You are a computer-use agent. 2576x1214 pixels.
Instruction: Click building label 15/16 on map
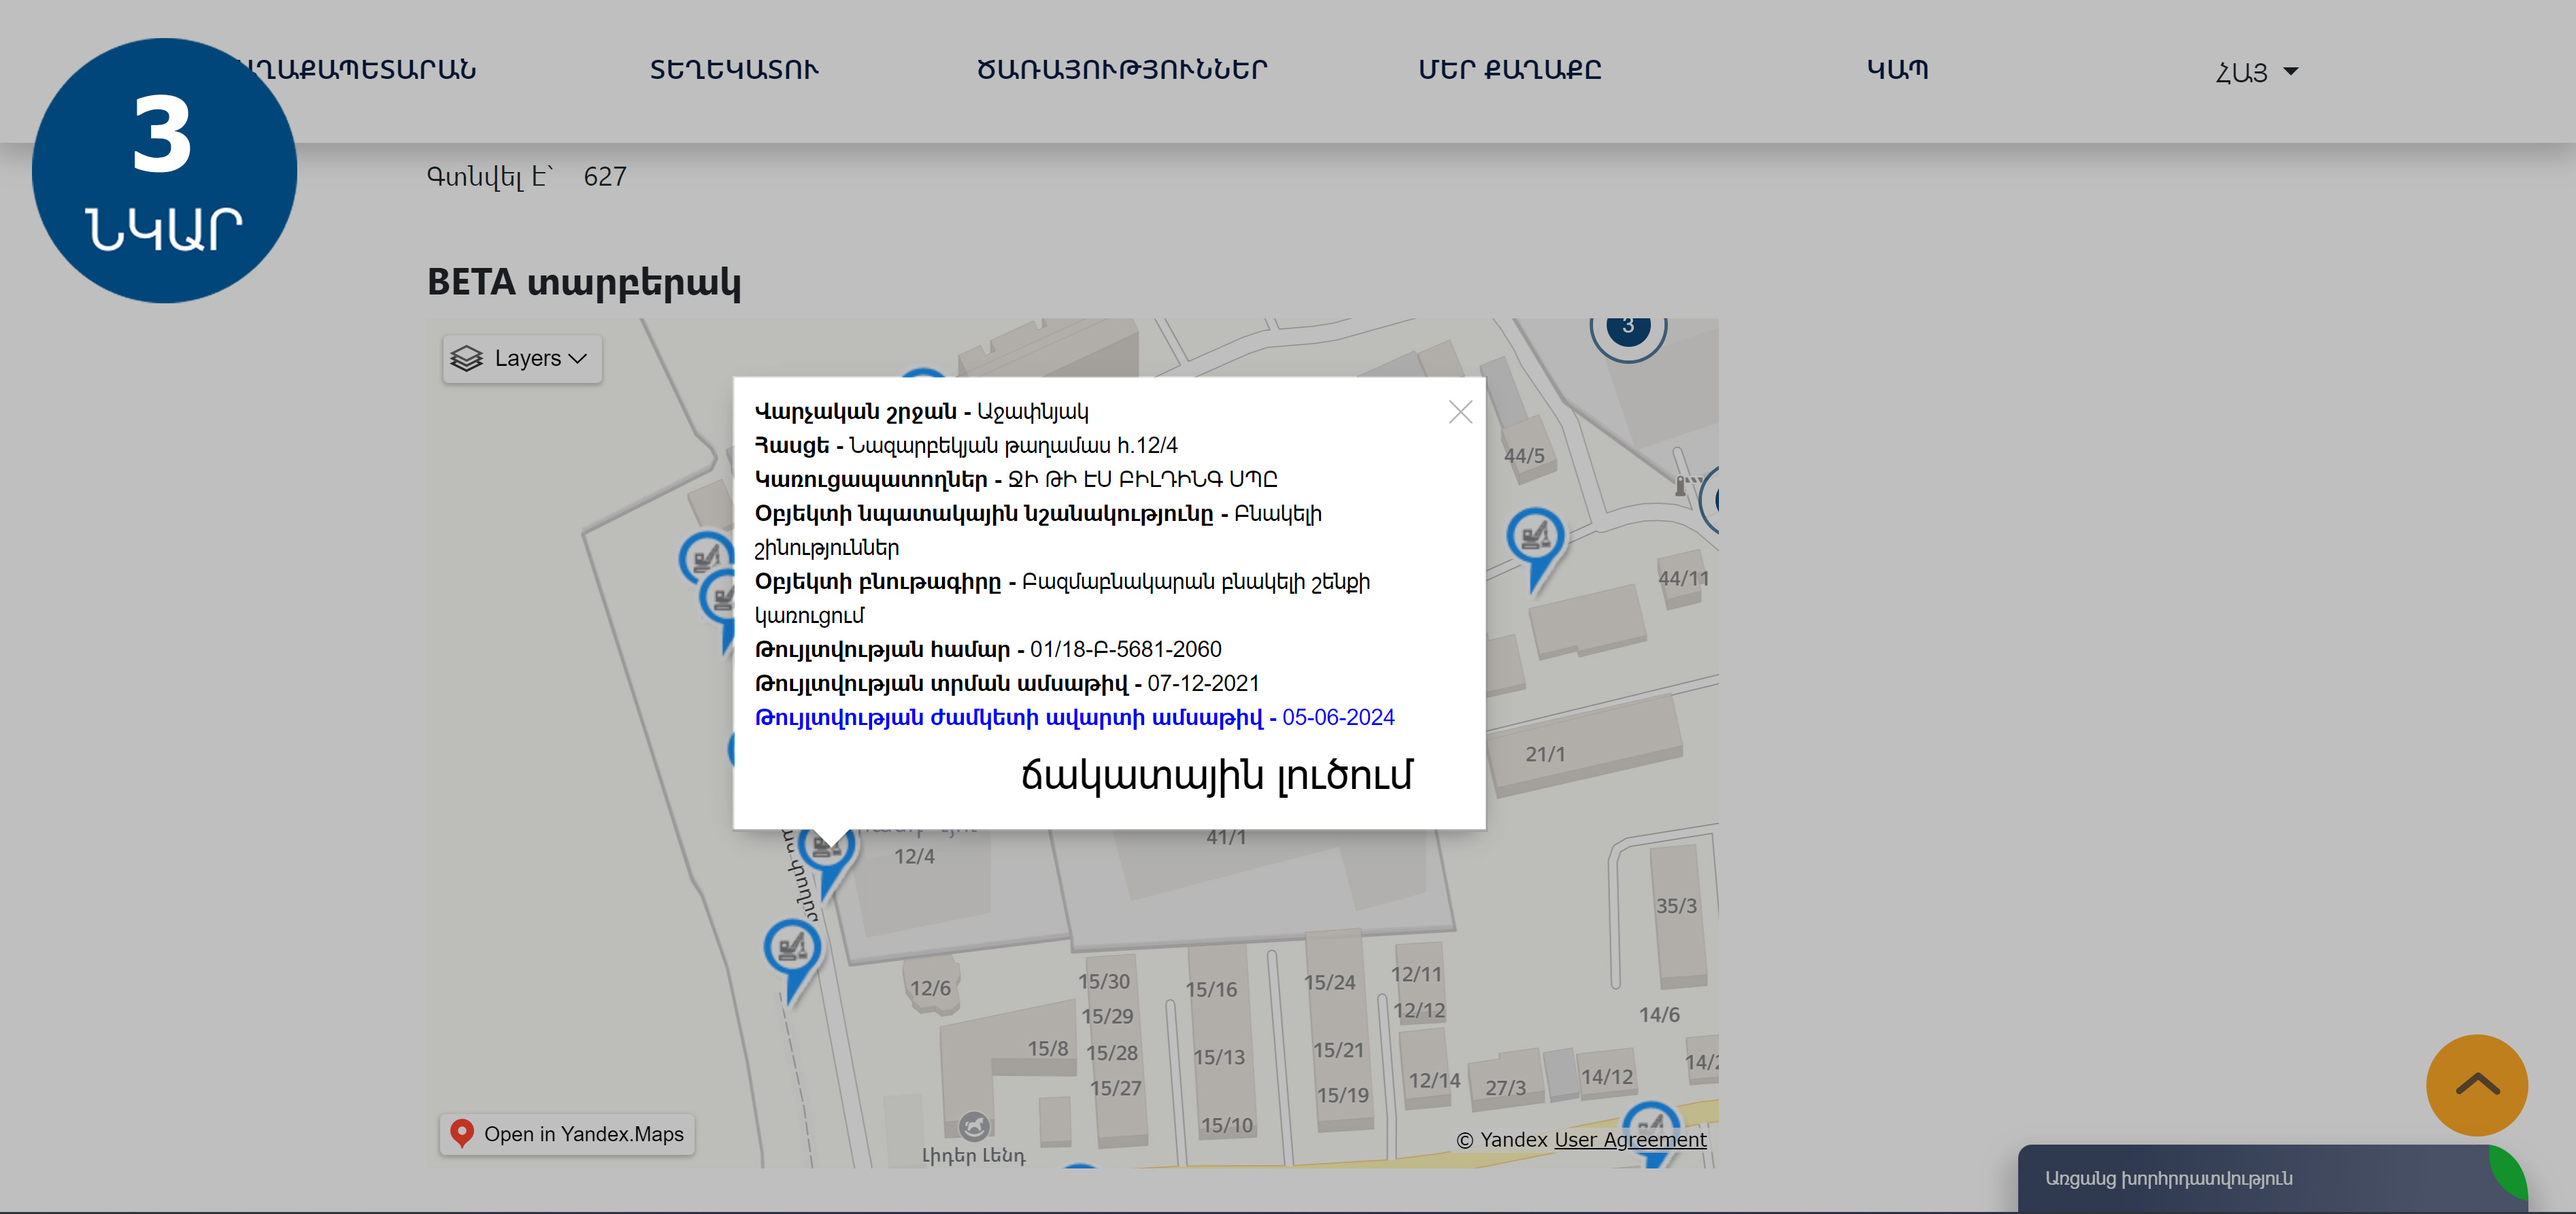(1211, 990)
